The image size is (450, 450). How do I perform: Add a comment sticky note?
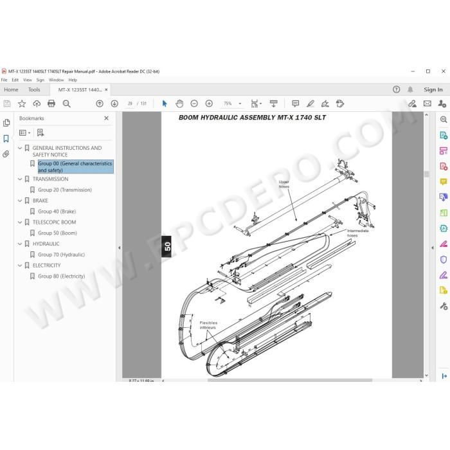[x=295, y=104]
